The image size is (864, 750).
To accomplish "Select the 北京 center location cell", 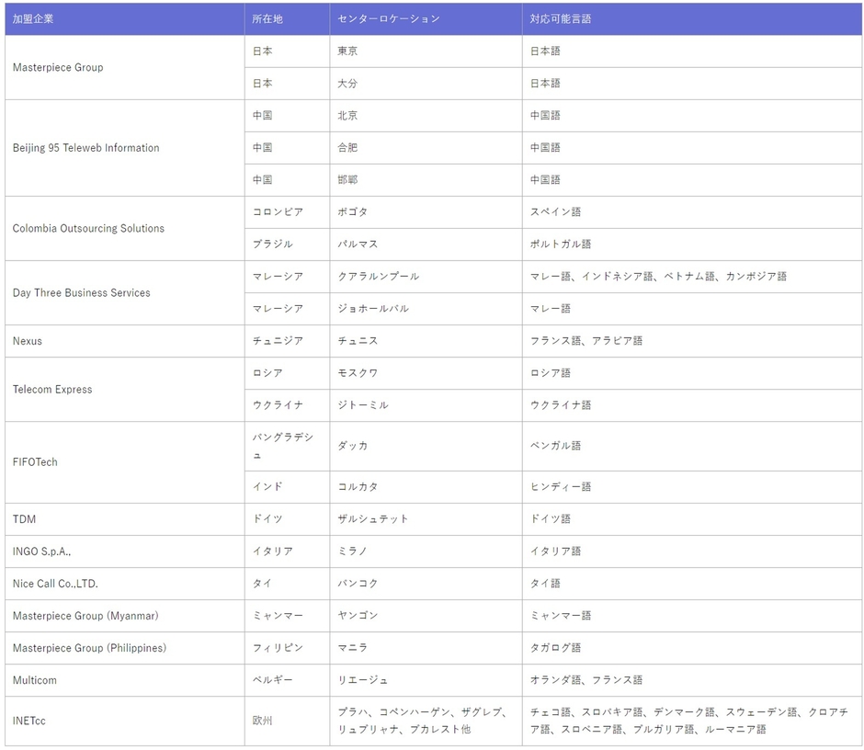I will tap(347, 115).
